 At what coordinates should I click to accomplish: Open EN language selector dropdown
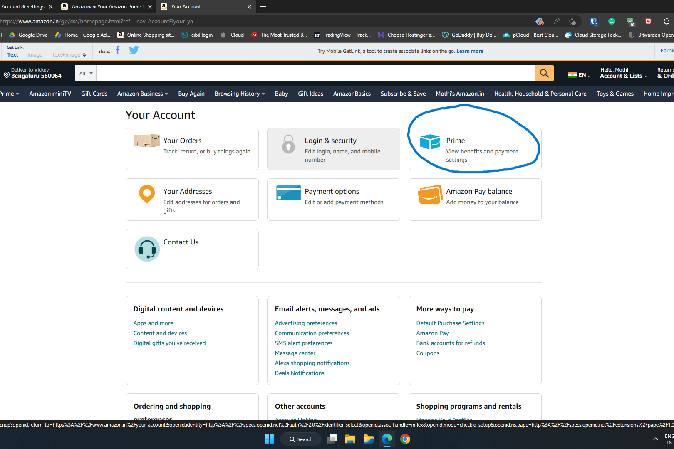579,75
